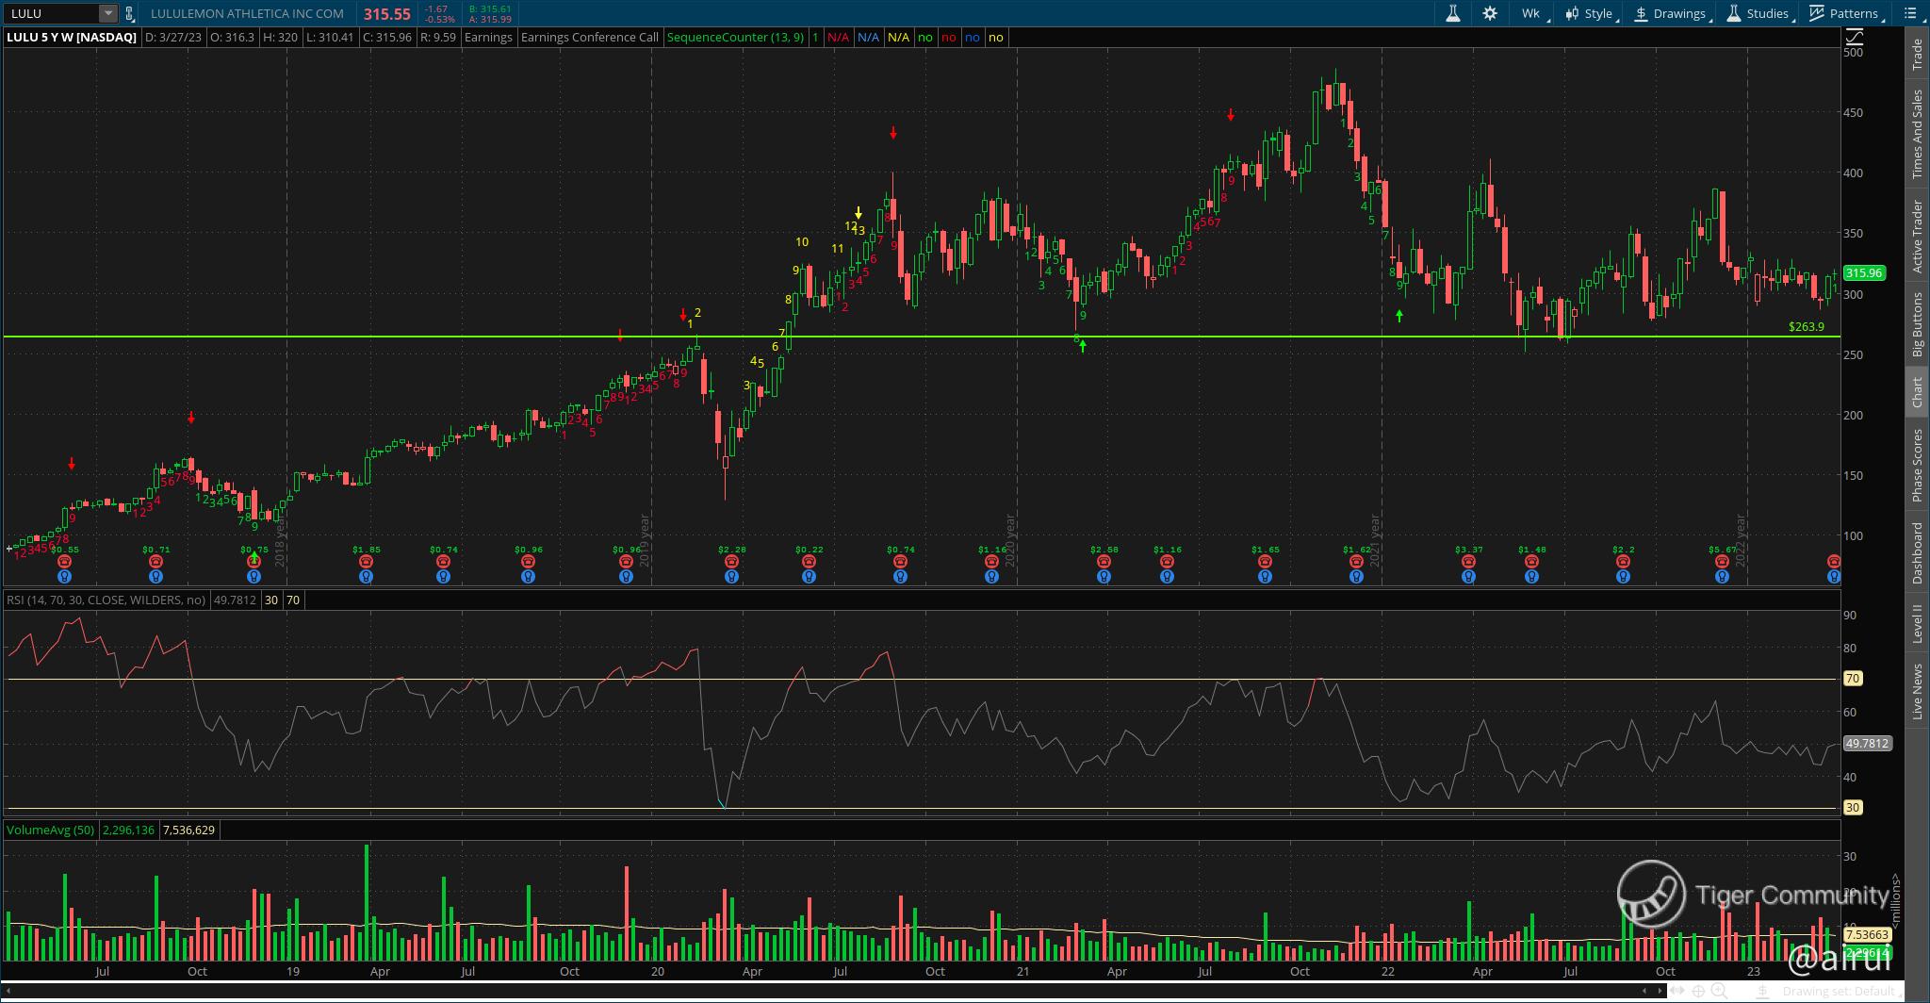Click the last price 315.55 in the header
Image resolution: width=1930 pixels, height=1003 pixels.
click(x=387, y=14)
